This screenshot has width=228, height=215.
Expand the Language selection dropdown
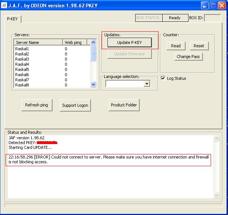(x=147, y=84)
